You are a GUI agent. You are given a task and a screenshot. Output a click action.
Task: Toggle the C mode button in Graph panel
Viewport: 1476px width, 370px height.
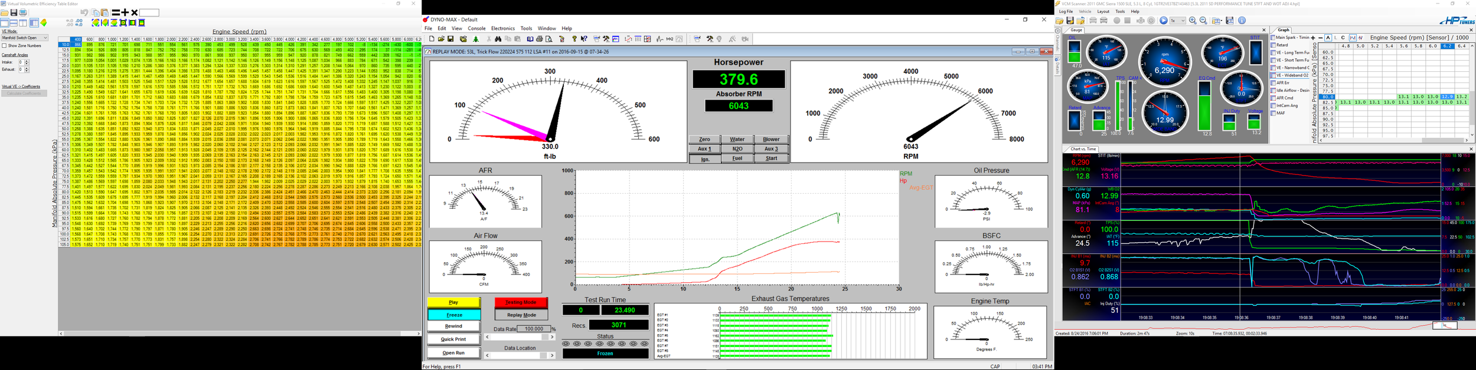[x=1343, y=38]
